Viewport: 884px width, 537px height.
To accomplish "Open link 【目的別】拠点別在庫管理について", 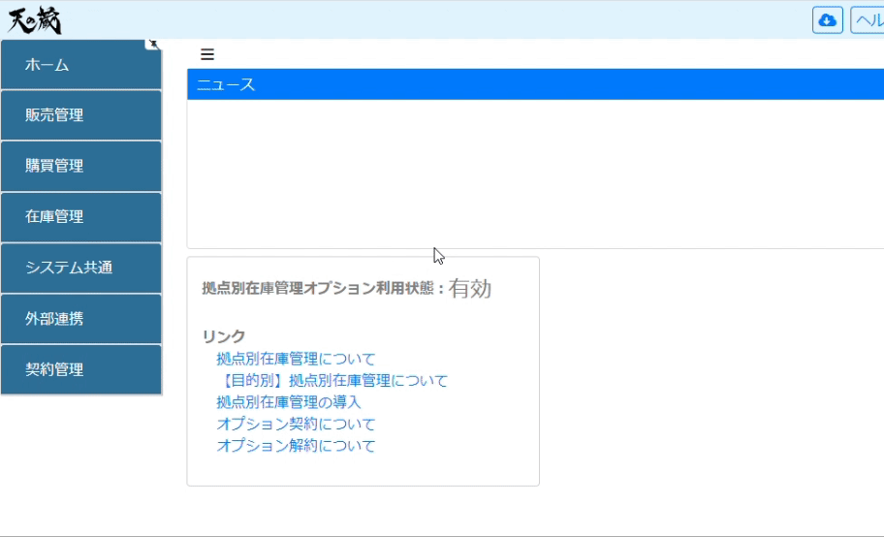I will 332,381.
